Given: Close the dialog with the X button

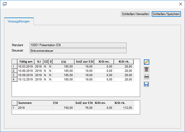Looking at the screenshot, I should pyautogui.click(x=180, y=4).
